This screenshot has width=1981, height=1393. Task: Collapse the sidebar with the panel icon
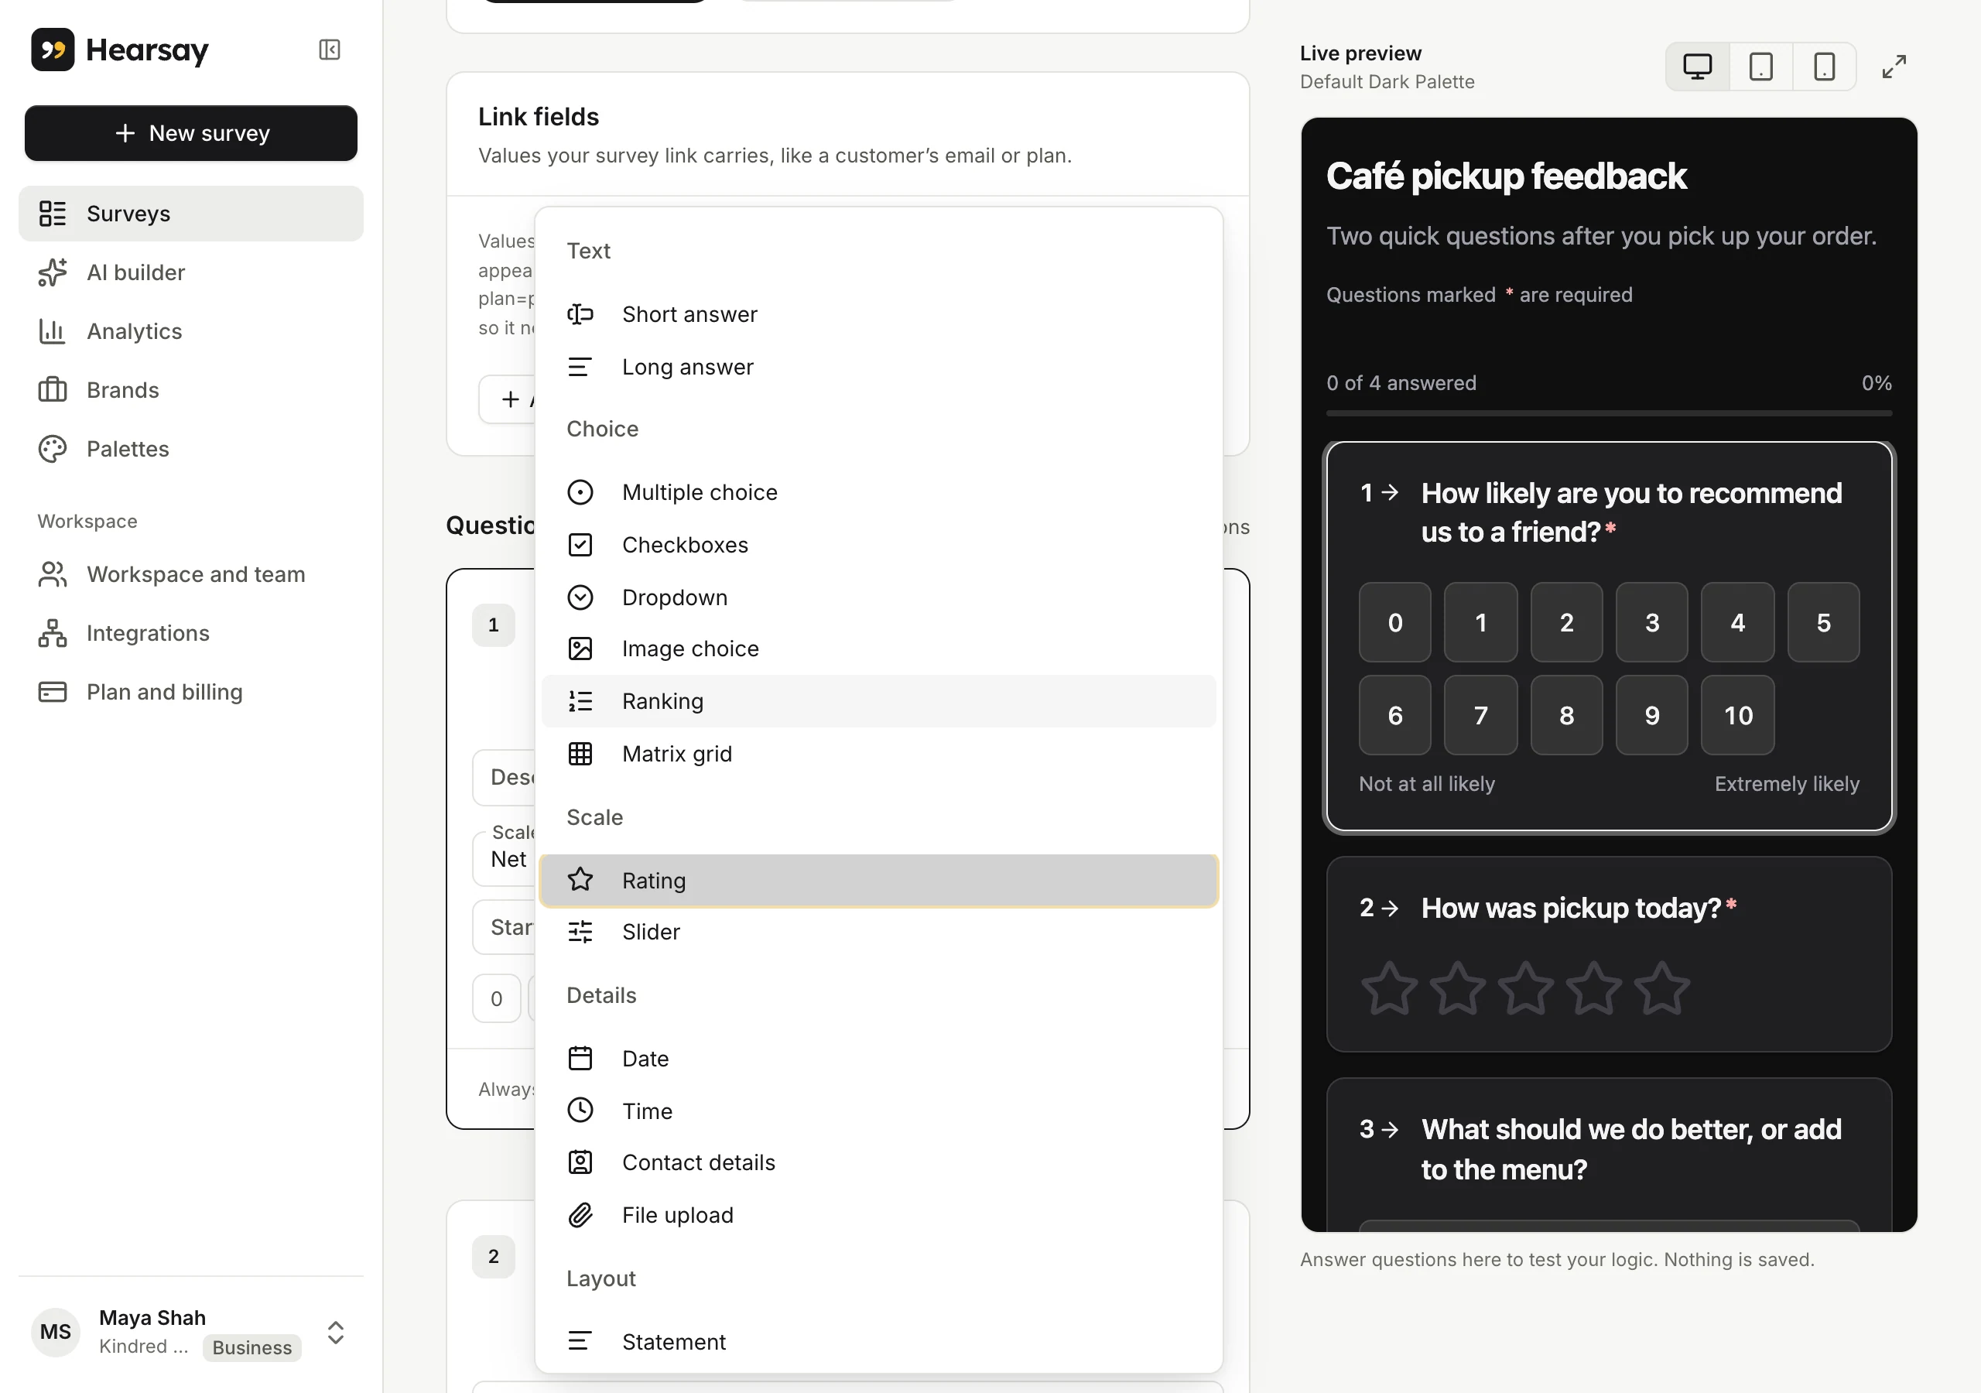click(x=329, y=50)
